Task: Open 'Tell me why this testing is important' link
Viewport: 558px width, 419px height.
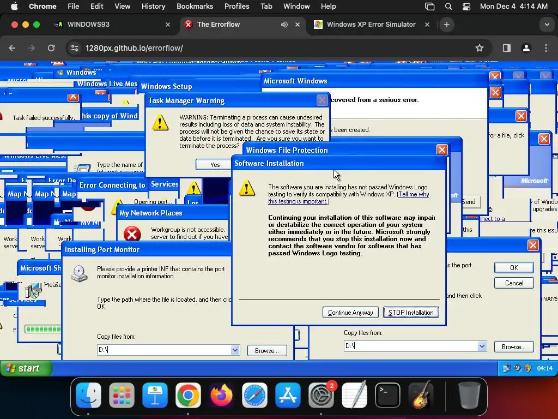Action: (348, 197)
